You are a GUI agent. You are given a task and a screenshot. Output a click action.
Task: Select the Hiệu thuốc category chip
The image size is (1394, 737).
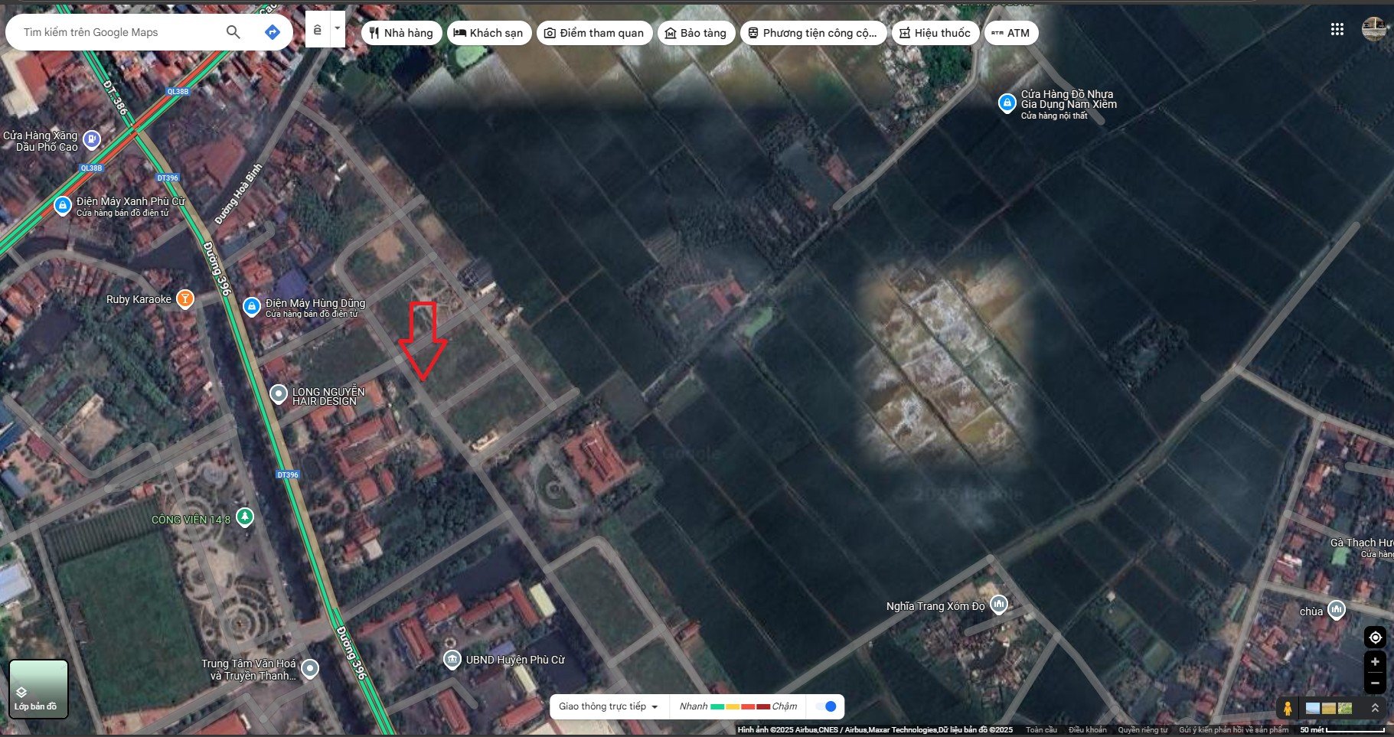coord(935,33)
